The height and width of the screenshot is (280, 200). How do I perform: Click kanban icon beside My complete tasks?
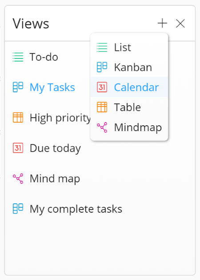[18, 209]
